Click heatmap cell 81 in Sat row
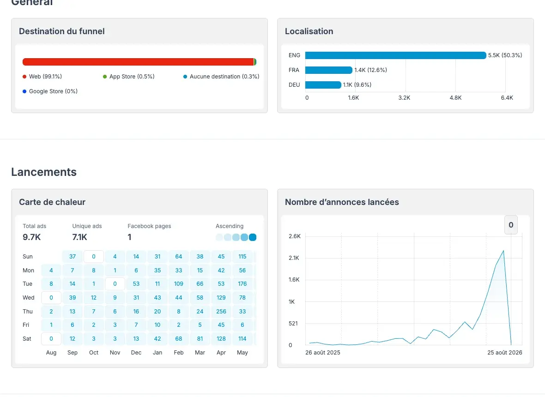Viewport: 545px width, 397px height. pos(200,339)
